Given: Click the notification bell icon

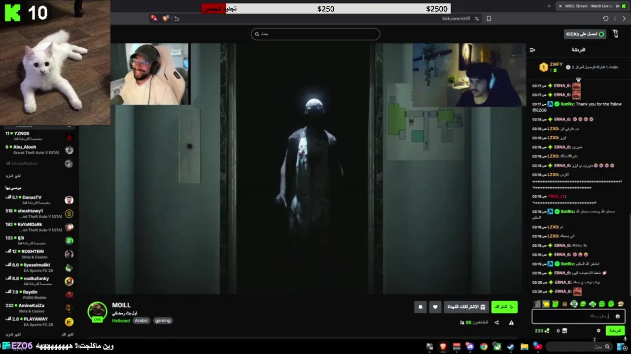Looking at the screenshot, I should 421,307.
